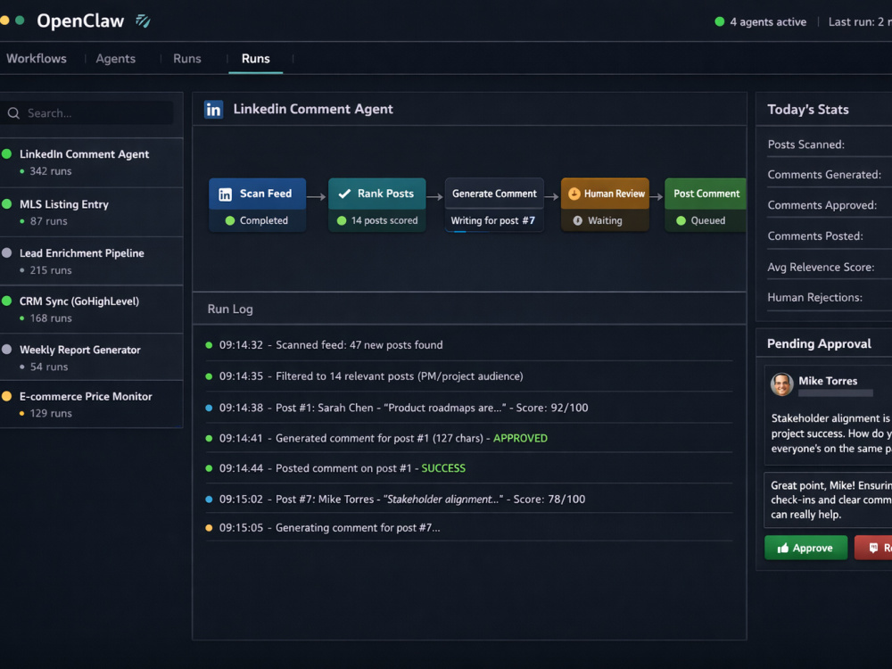The height and width of the screenshot is (669, 892).
Task: Switch to the inactive Runs tab
Action: (187, 59)
